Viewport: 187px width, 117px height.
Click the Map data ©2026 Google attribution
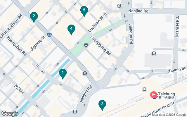[x=169, y=115]
